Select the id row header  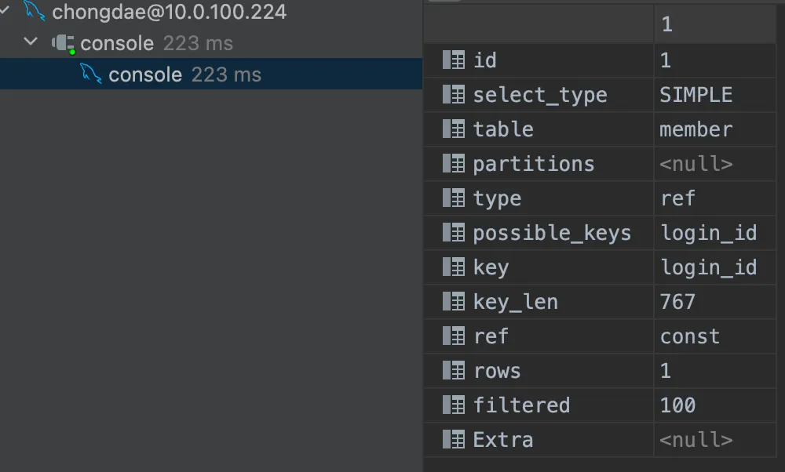[x=484, y=60]
